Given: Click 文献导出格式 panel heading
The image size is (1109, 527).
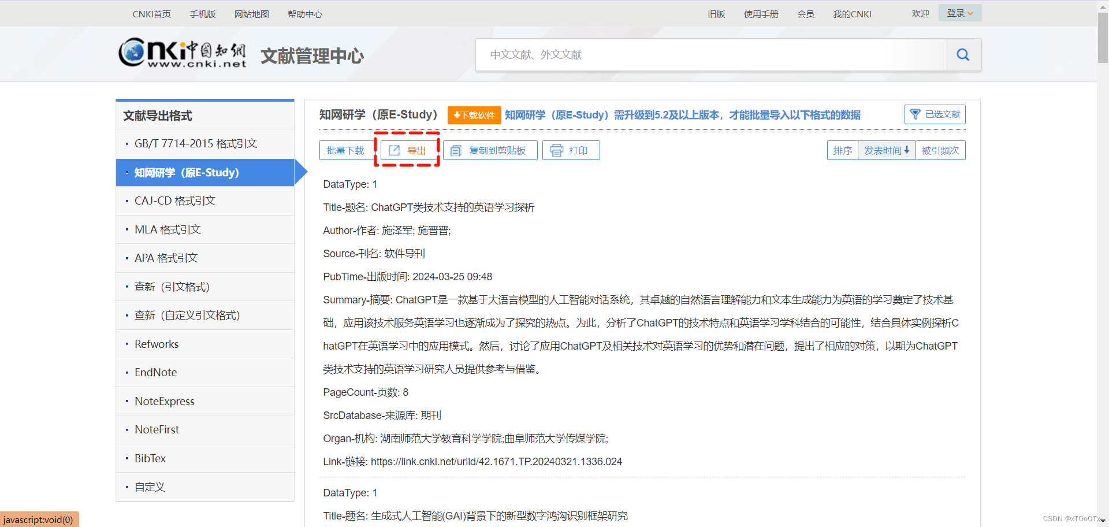Looking at the screenshot, I should click(x=158, y=116).
